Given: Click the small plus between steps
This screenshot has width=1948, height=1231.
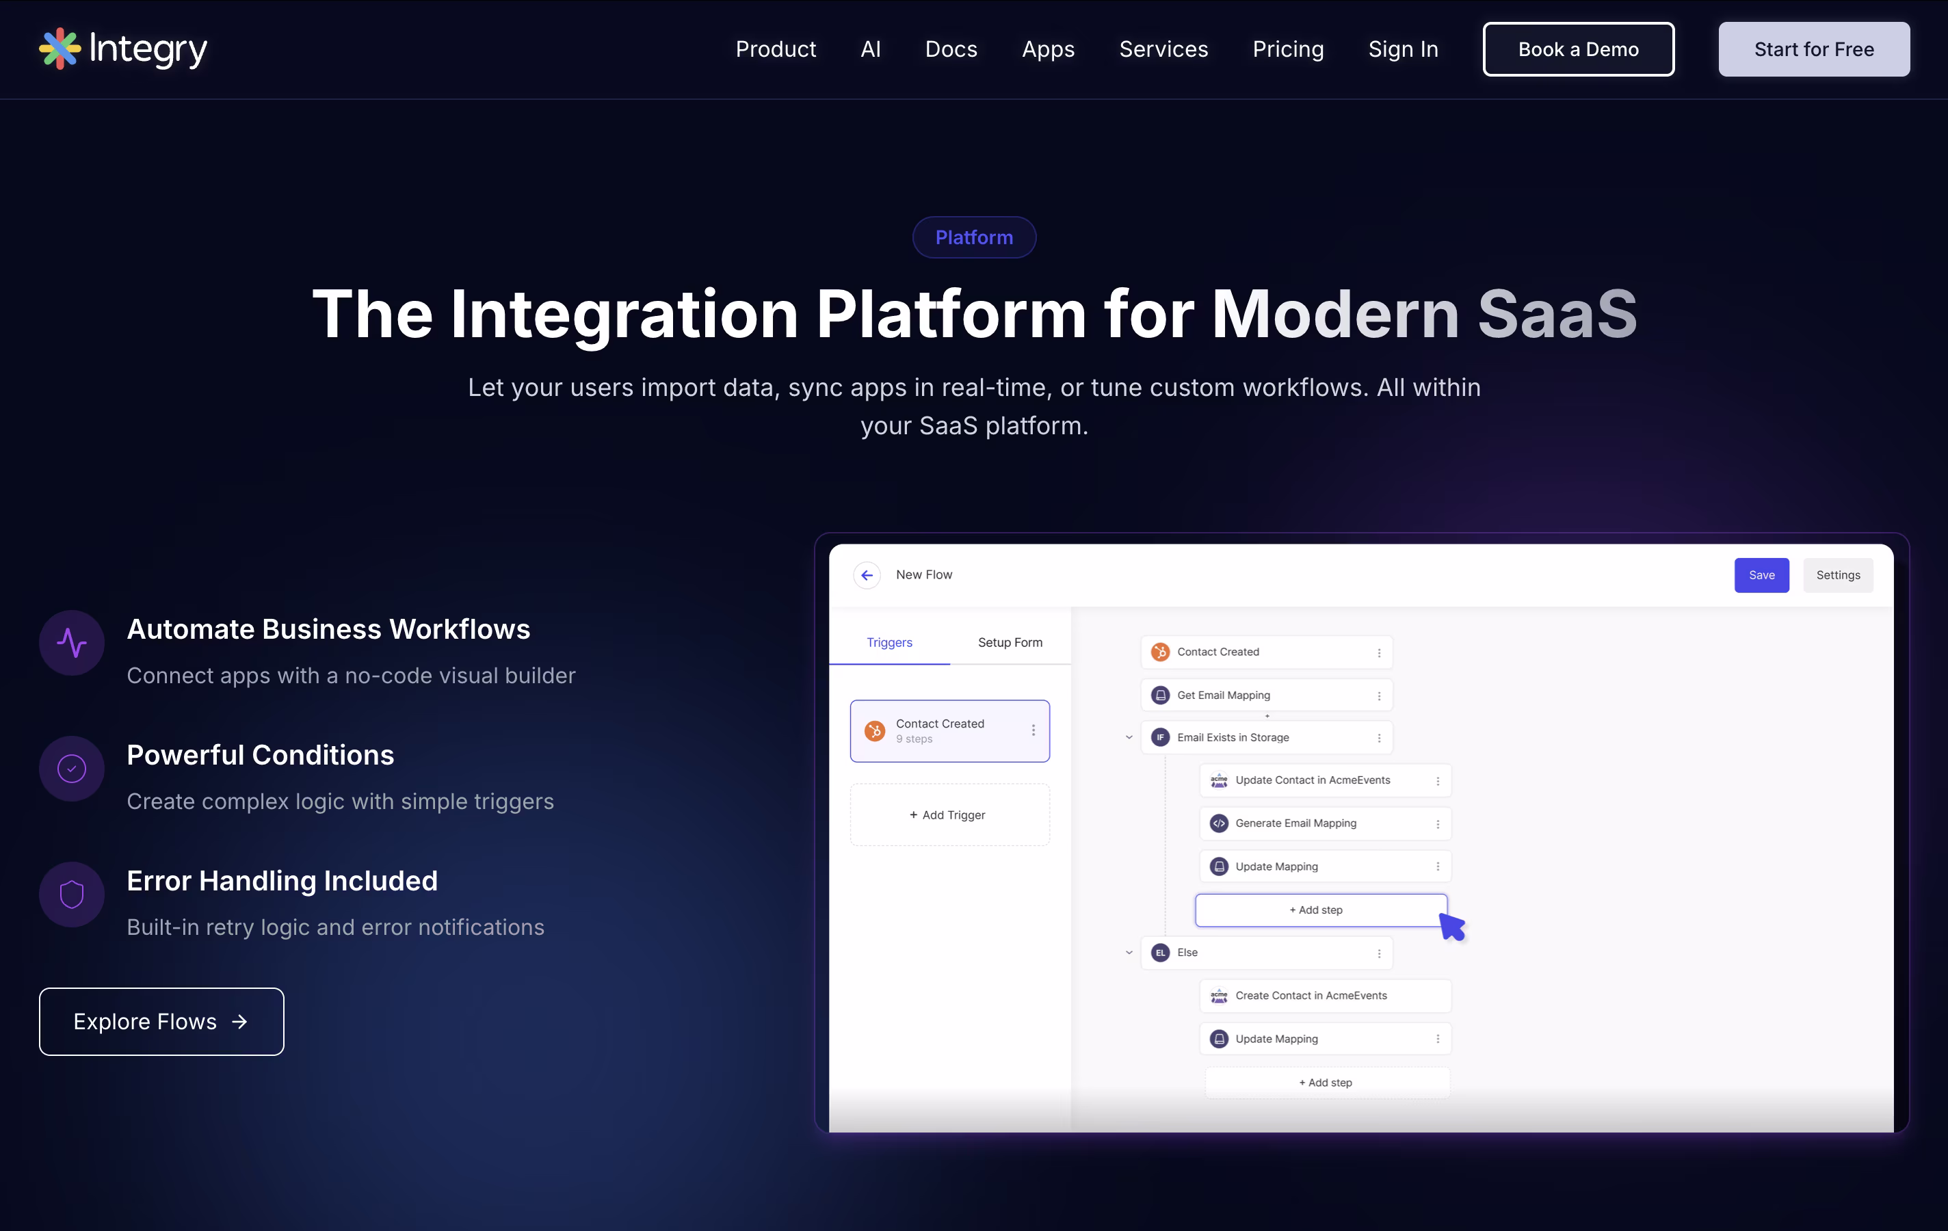Looking at the screenshot, I should pos(1267,716).
